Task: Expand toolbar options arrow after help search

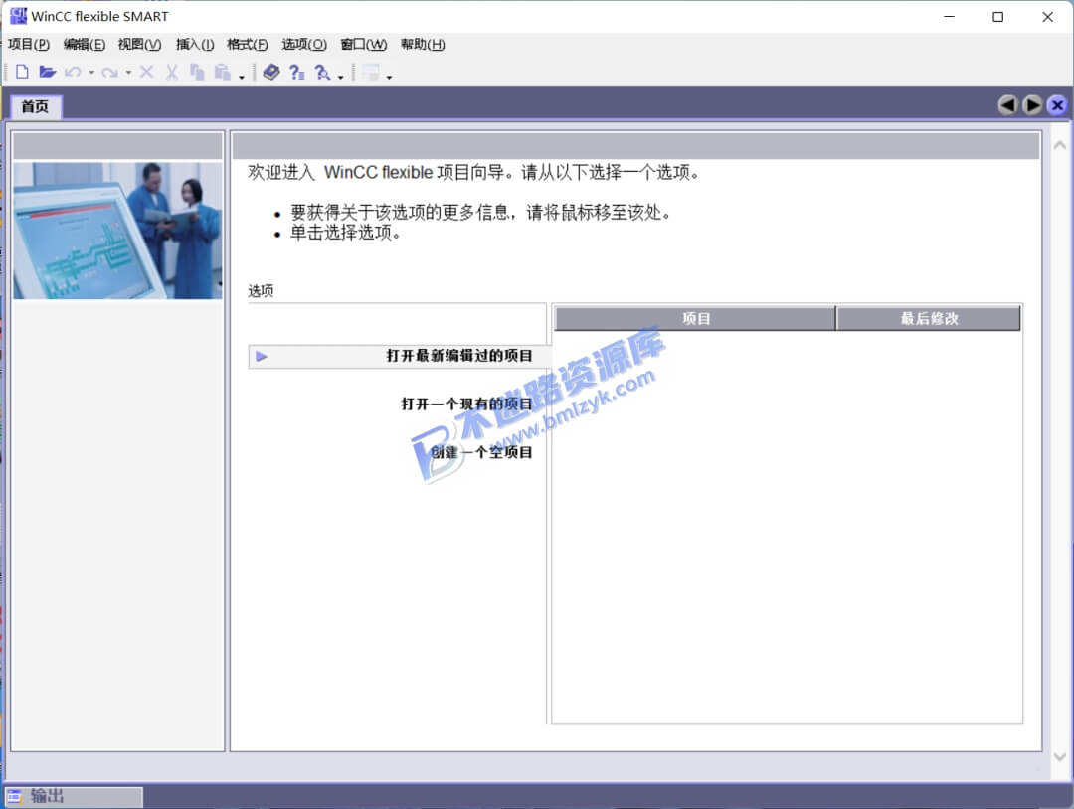Action: click(x=340, y=77)
